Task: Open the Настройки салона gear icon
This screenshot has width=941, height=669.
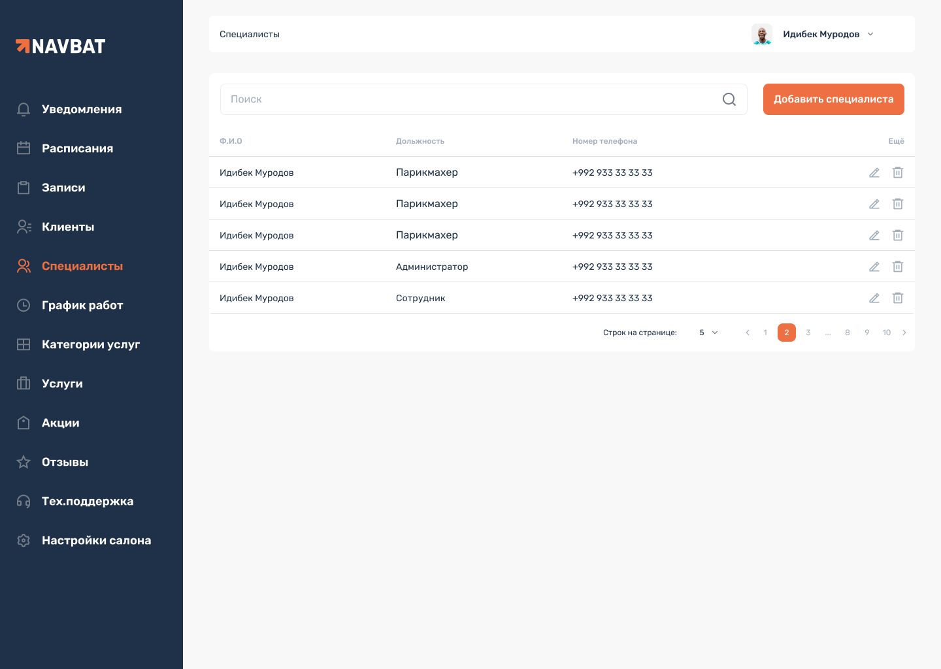Action: pyautogui.click(x=24, y=540)
